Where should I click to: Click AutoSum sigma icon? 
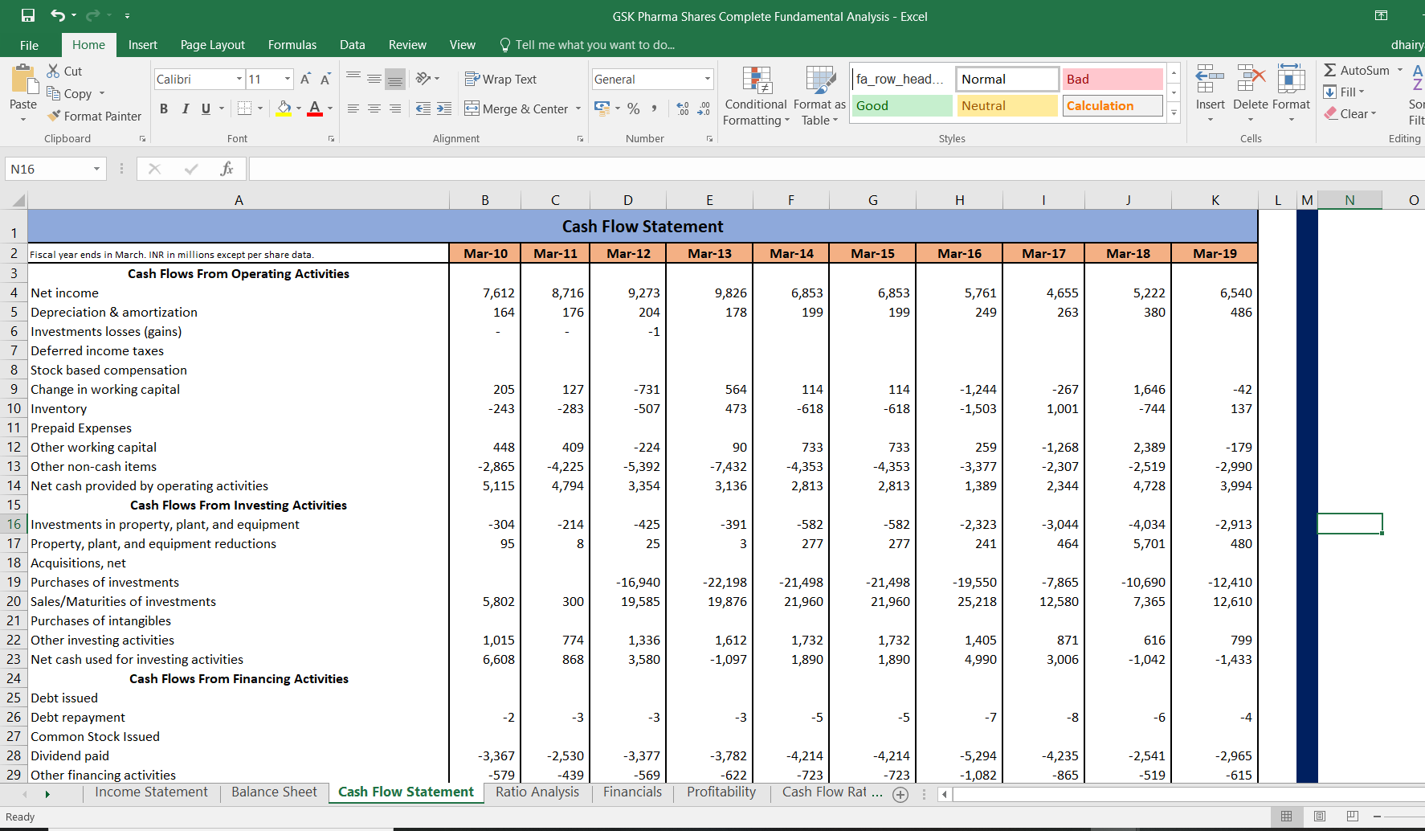pos(1330,70)
